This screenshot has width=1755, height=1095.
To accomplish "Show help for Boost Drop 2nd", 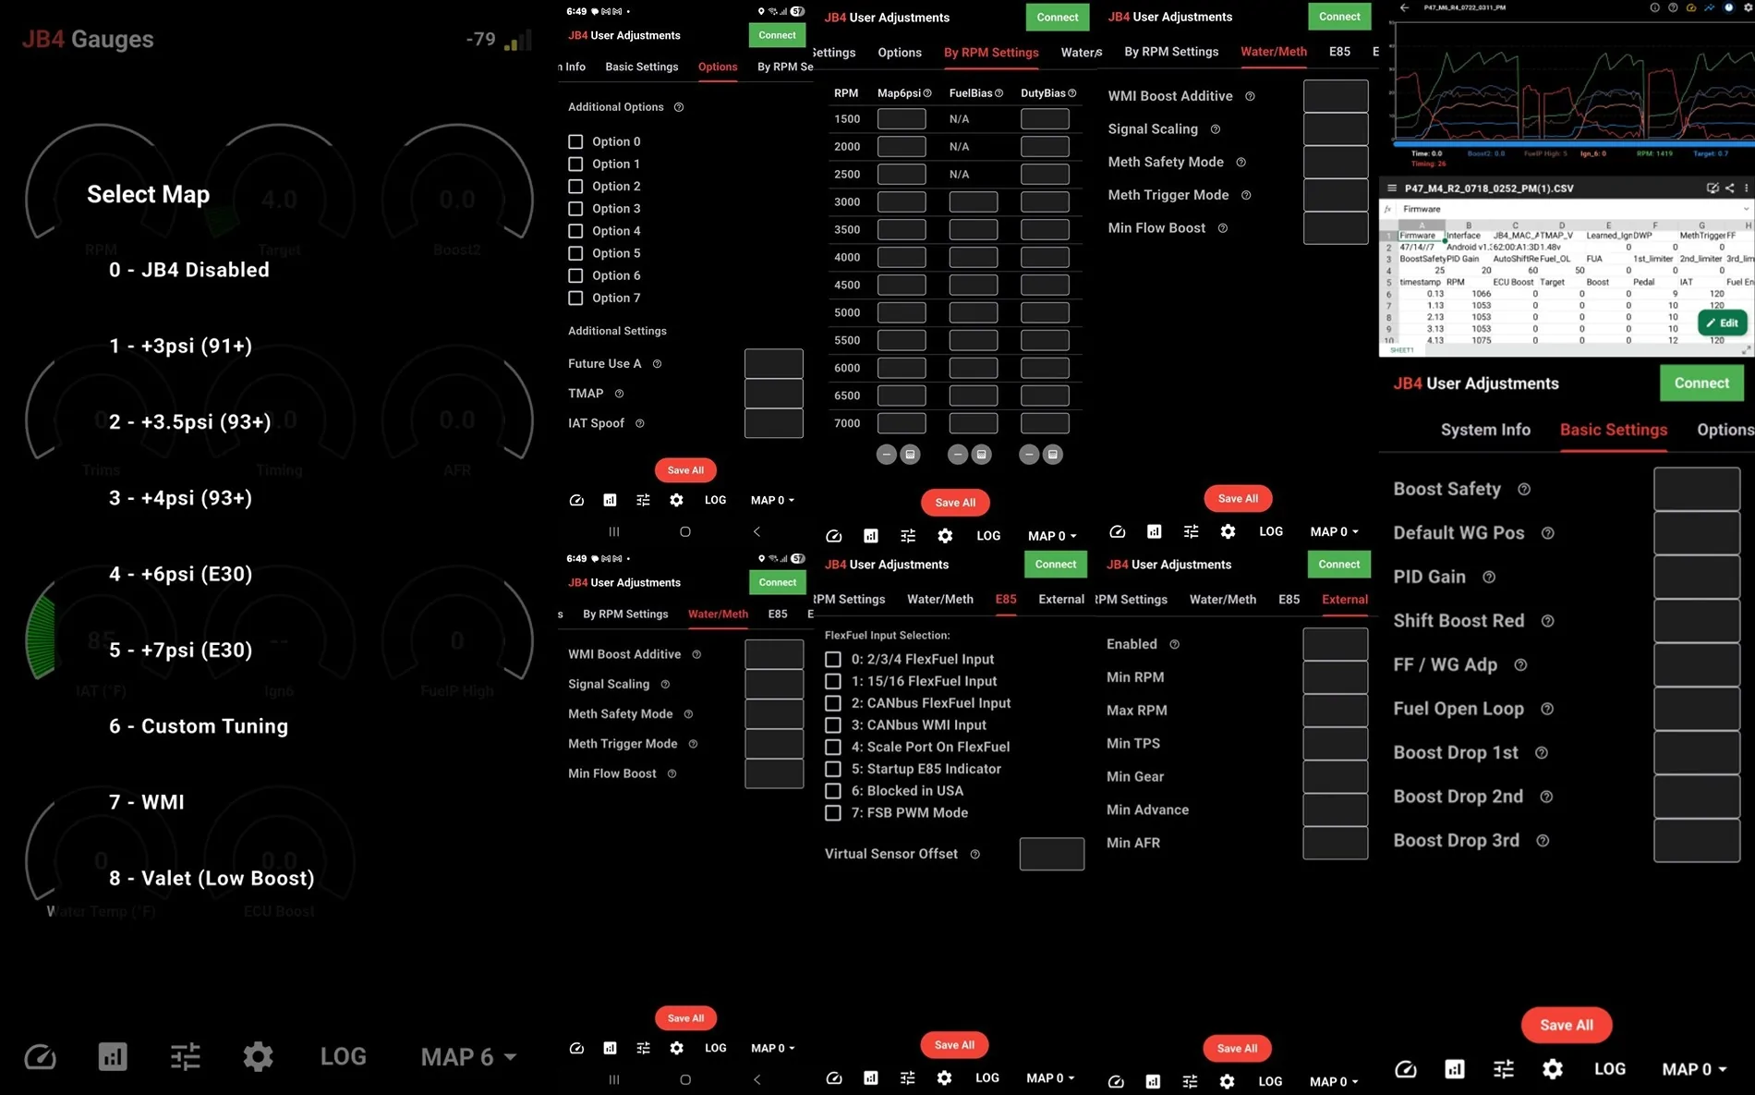I will point(1546,797).
